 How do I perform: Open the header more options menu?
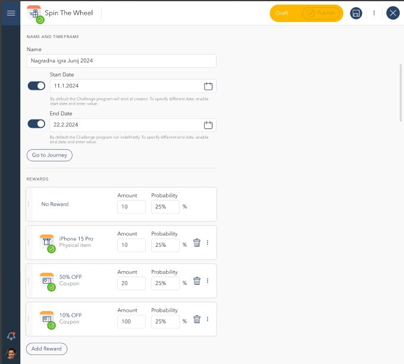tap(374, 13)
